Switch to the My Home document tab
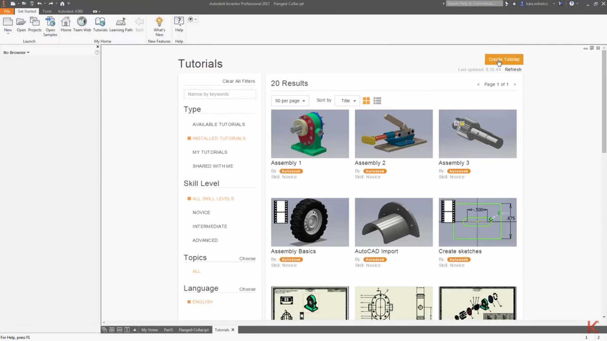607x341 pixels. (x=150, y=330)
